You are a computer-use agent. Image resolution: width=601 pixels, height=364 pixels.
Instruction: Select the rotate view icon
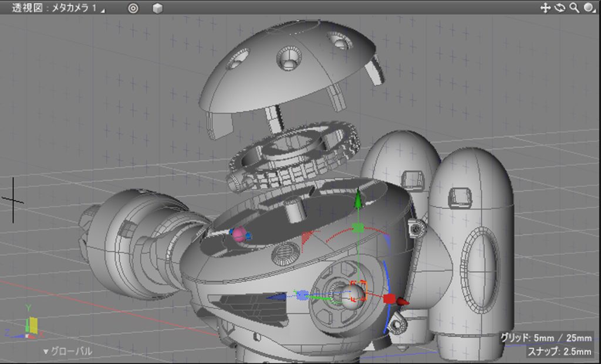[559, 8]
